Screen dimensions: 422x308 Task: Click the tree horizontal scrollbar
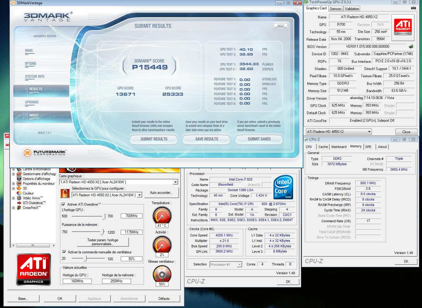[33, 245]
